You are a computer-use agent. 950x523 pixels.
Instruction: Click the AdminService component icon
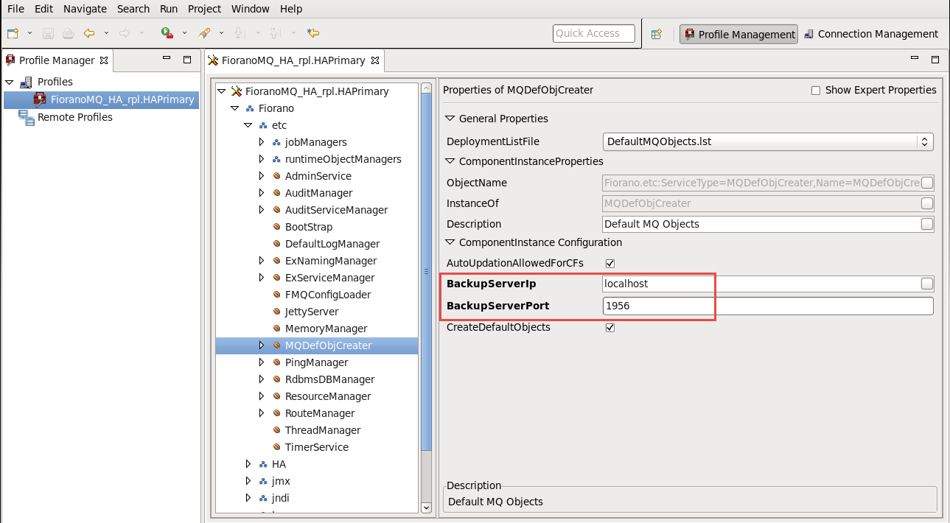point(276,176)
